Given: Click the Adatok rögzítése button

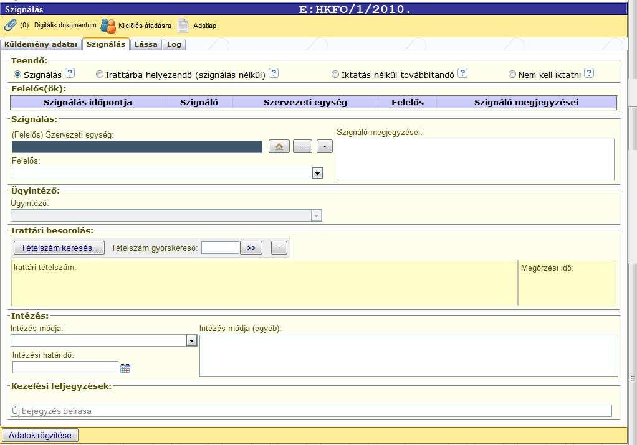Looking at the screenshot, I should point(41,435).
